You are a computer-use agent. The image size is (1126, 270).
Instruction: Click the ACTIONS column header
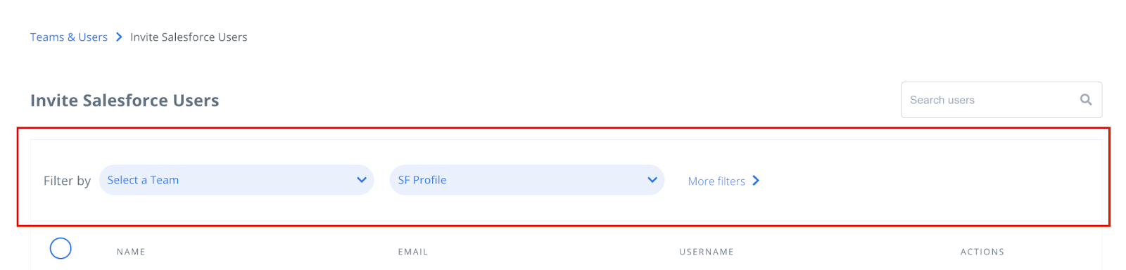[982, 252]
